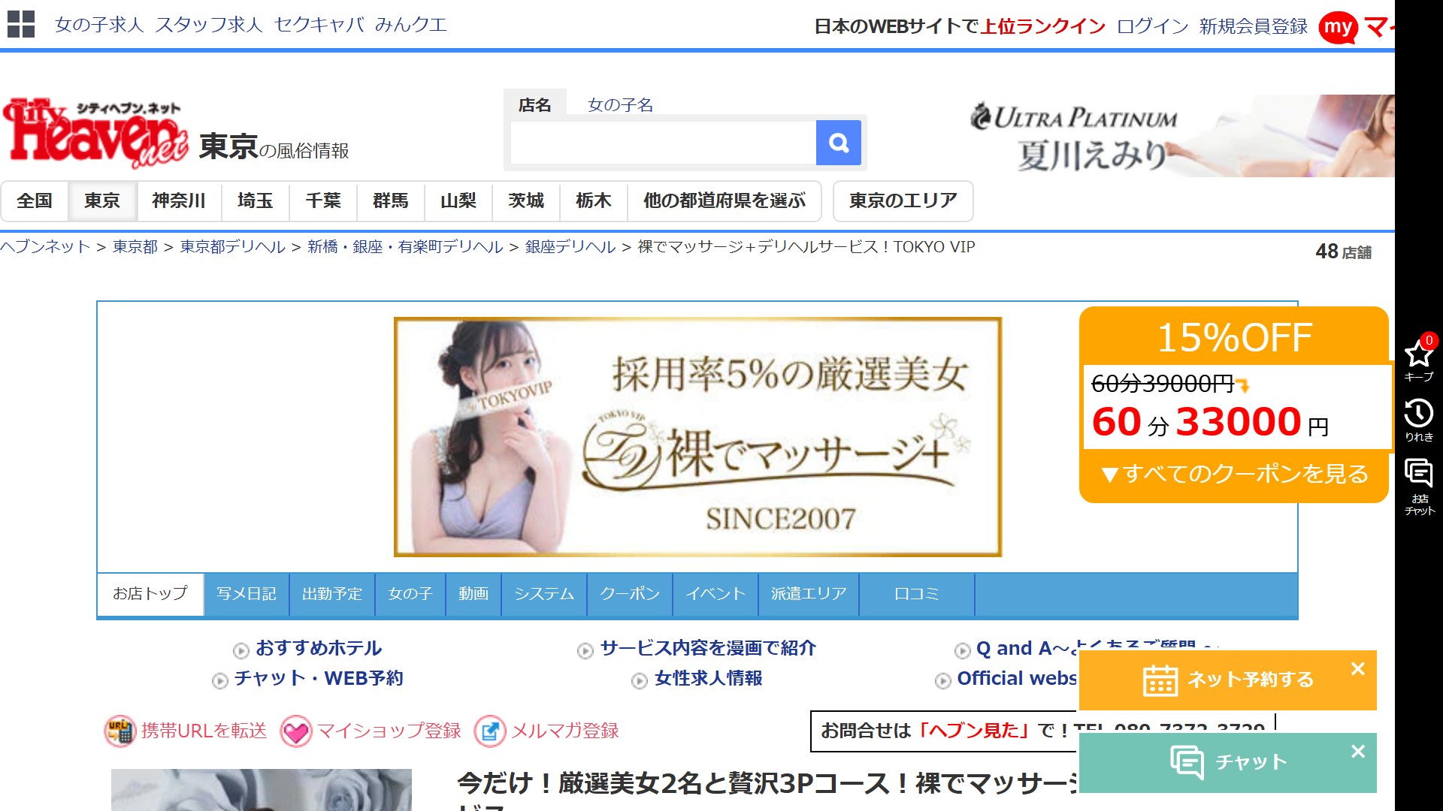
Task: Open the チャット・WEB予約 link
Action: click(319, 679)
